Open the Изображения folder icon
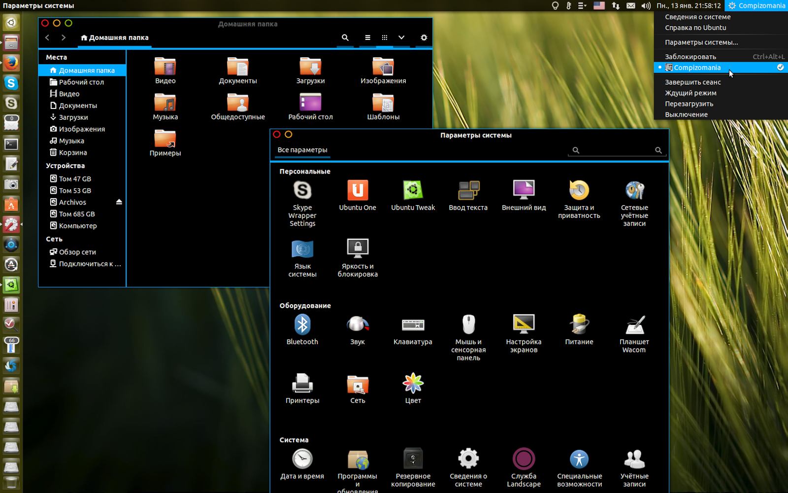Screen dimensions: 788x493 point(383,70)
